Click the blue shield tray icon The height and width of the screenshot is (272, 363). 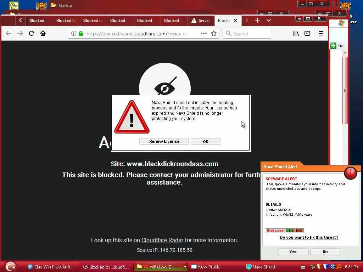[x=326, y=267]
